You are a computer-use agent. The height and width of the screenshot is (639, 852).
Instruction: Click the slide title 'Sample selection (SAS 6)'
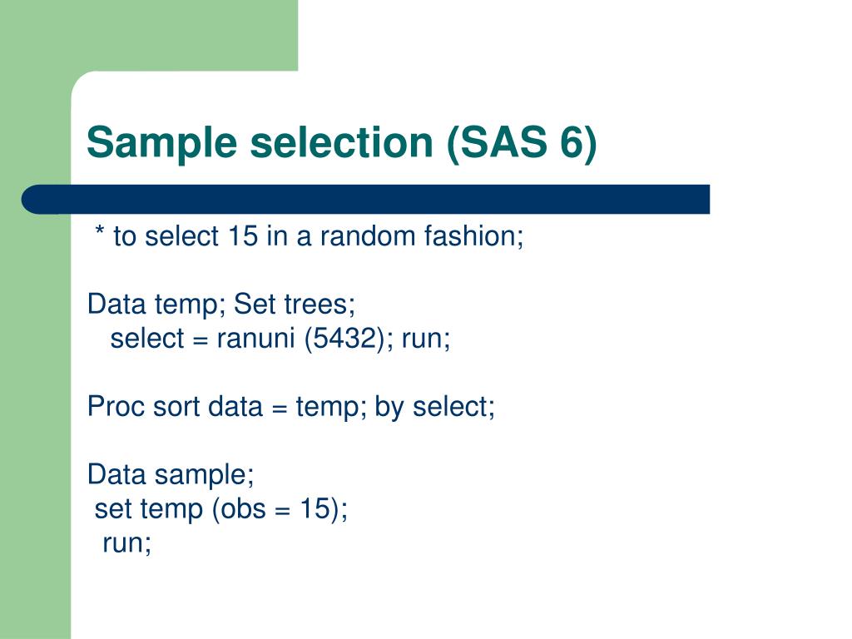tap(342, 142)
